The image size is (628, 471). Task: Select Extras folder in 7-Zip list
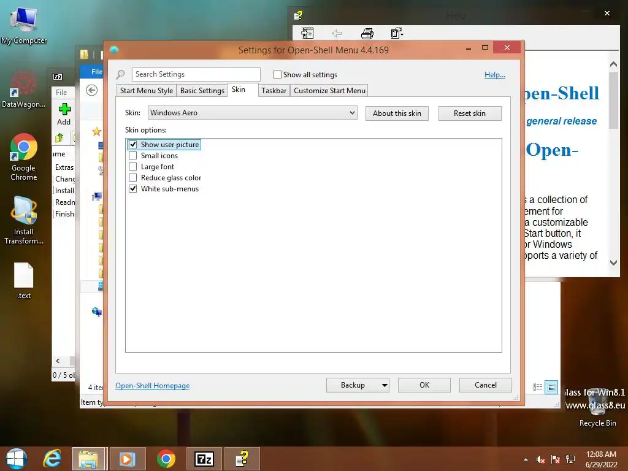64,167
